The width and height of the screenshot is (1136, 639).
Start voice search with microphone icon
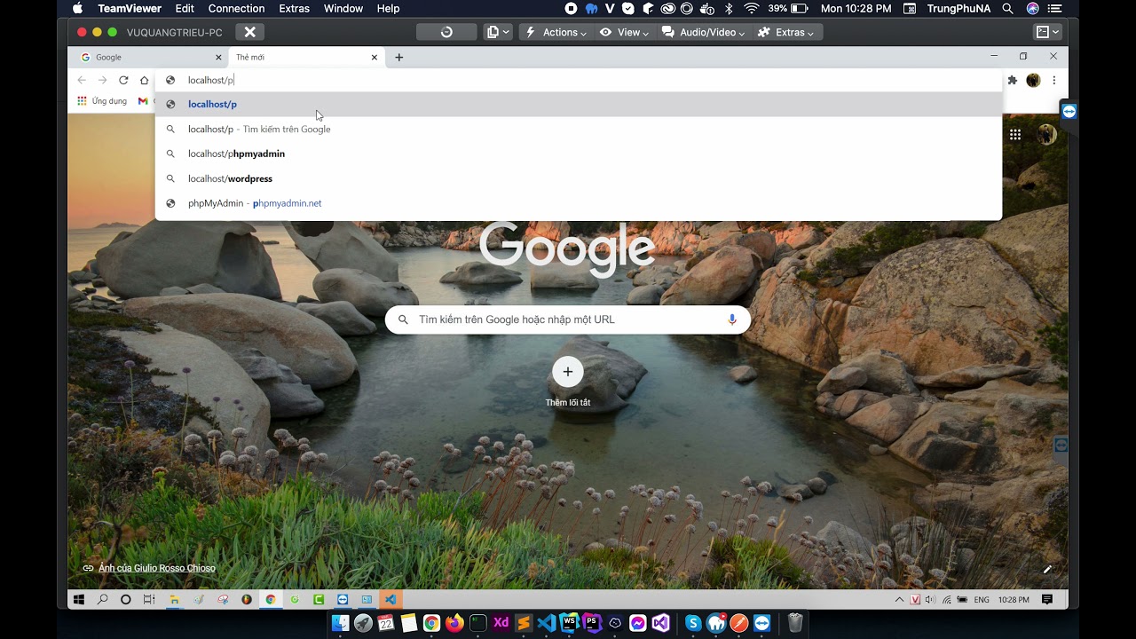pos(732,319)
